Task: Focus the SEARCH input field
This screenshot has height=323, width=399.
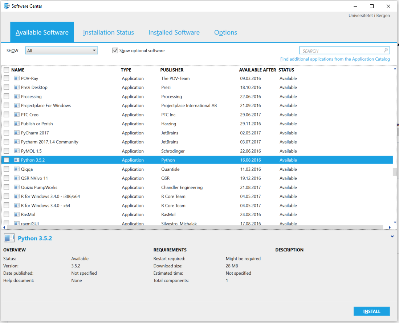Action: [x=341, y=51]
